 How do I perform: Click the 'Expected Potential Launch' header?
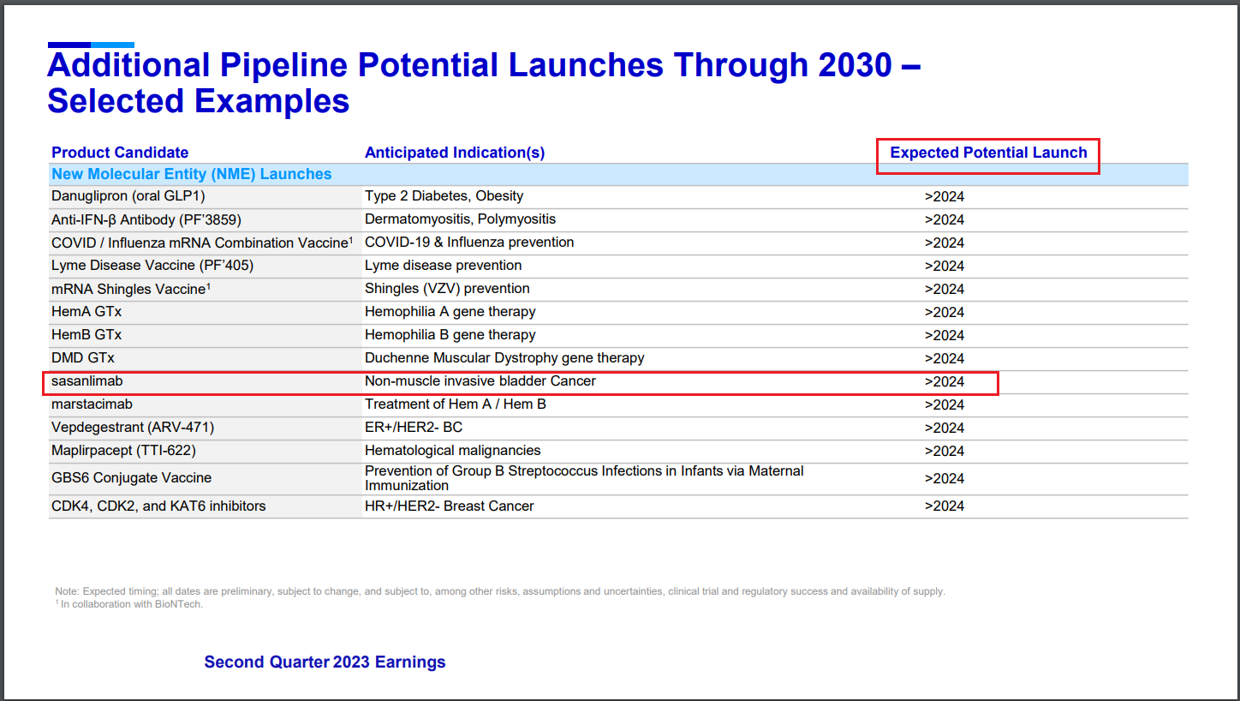click(988, 153)
